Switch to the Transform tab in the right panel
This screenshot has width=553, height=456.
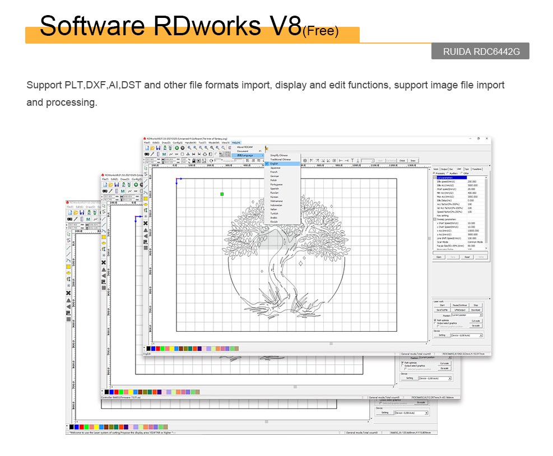[477, 169]
